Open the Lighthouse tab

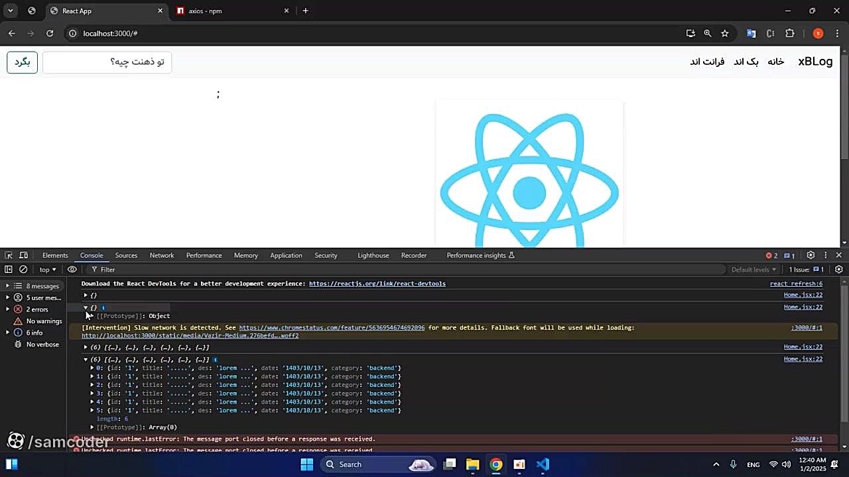373,255
